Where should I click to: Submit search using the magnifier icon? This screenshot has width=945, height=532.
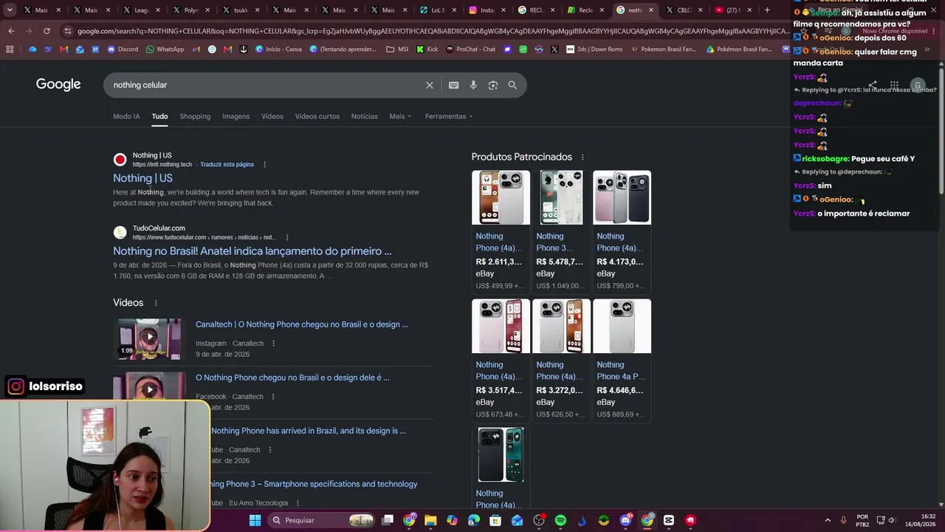[512, 85]
